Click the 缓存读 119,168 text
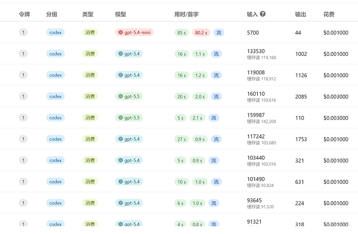Screen dimensions: 358x234 click(x=261, y=57)
